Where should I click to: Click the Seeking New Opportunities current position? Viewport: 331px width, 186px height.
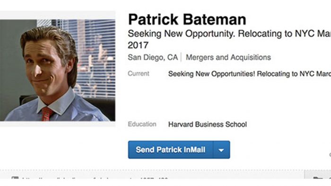pyautogui.click(x=250, y=74)
